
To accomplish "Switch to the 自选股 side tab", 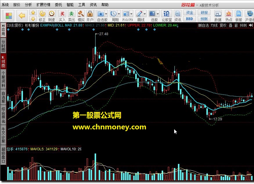I will click(3, 97).
